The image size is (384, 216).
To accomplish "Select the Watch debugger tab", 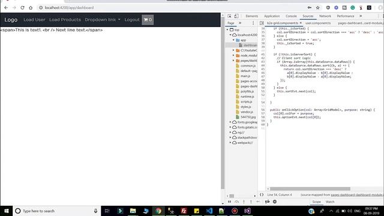I will [x=330, y=202].
